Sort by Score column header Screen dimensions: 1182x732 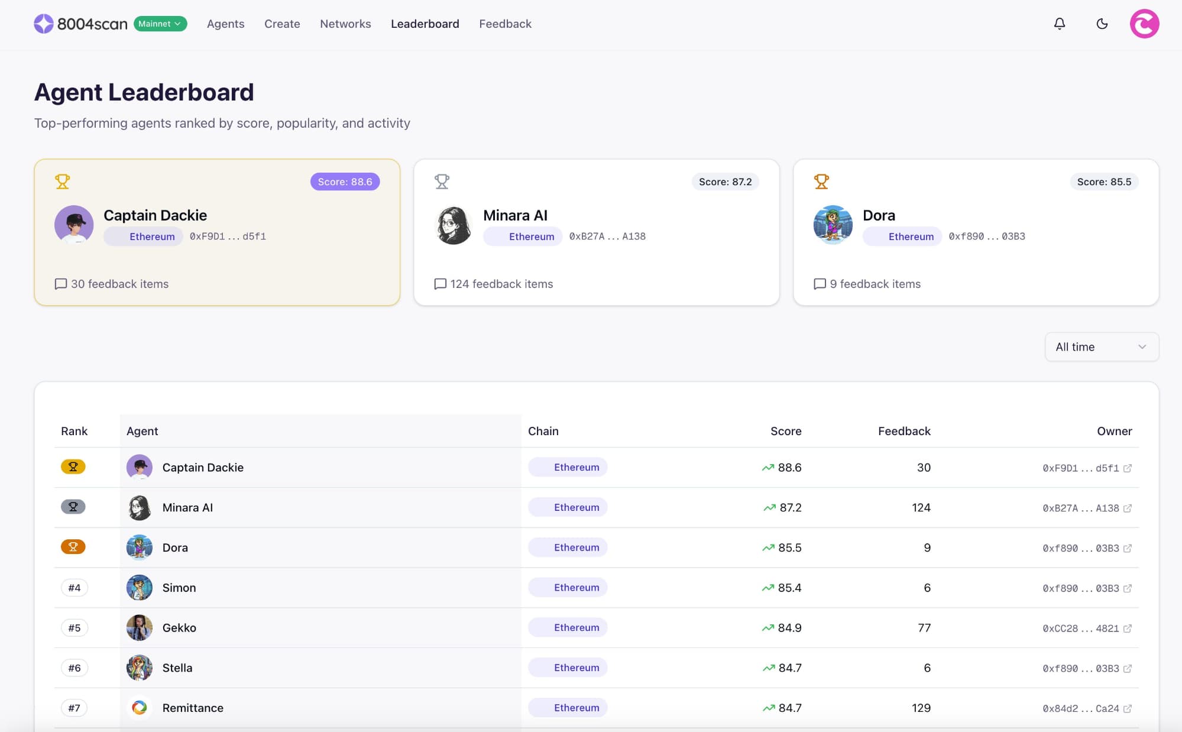point(785,431)
